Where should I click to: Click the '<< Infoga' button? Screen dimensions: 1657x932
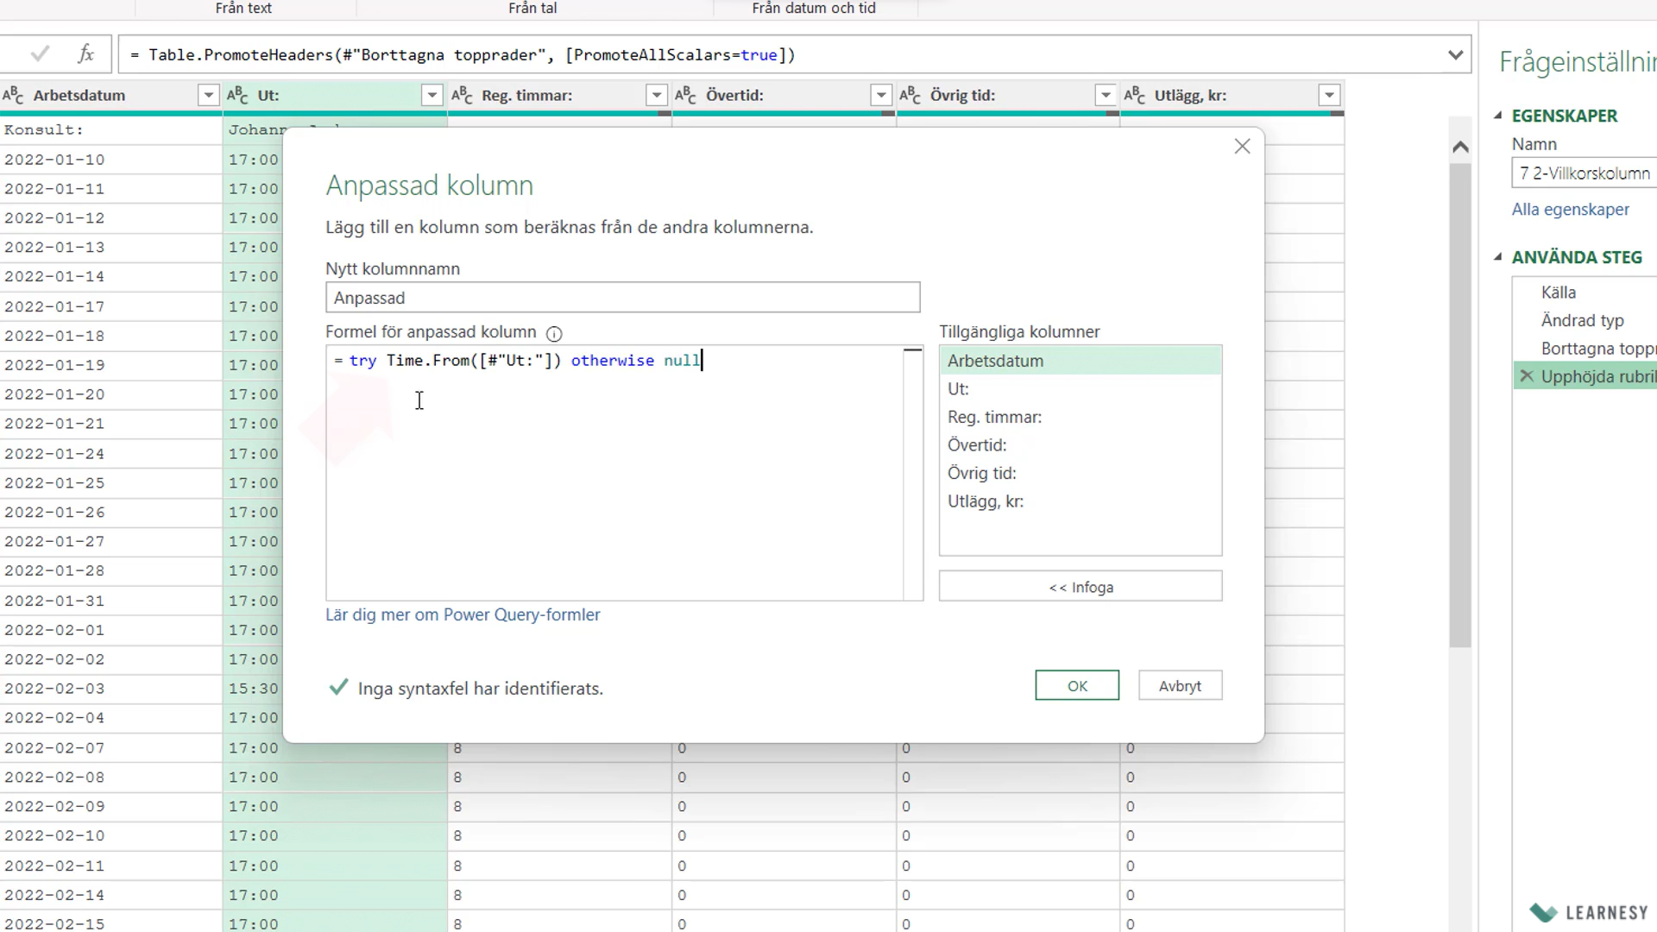(x=1081, y=586)
